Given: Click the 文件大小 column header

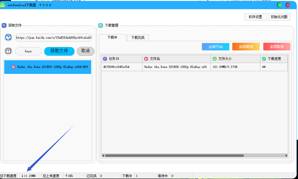Looking at the screenshot, I should pos(235,59).
